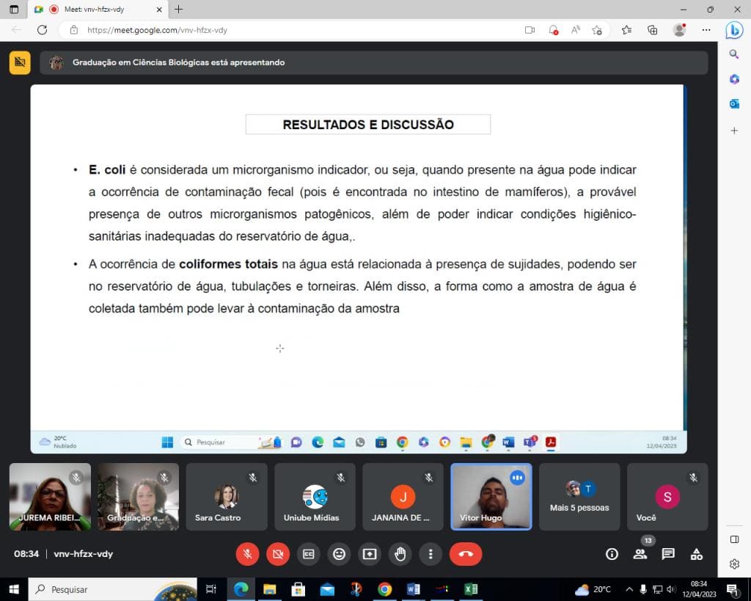Open the Edge tab actions menu
The width and height of the screenshot is (751, 601).
pyautogui.click(x=14, y=9)
